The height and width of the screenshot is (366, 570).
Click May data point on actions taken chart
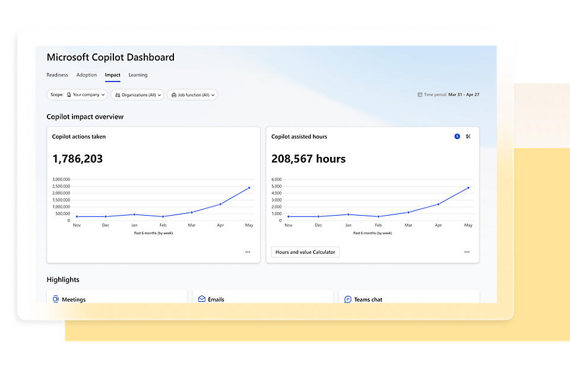pos(249,188)
